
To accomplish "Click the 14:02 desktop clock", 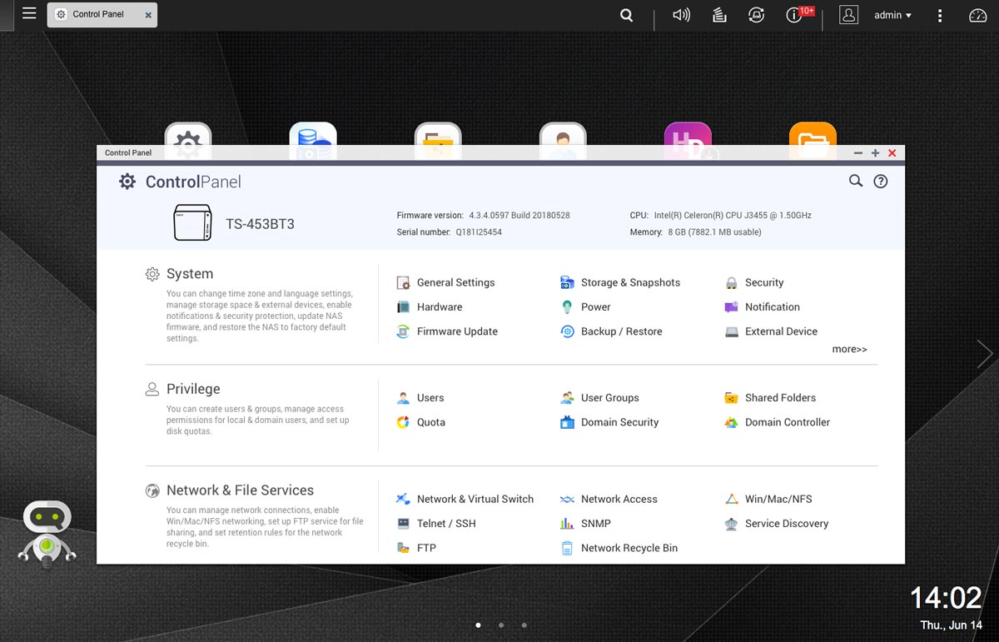I will [x=946, y=598].
